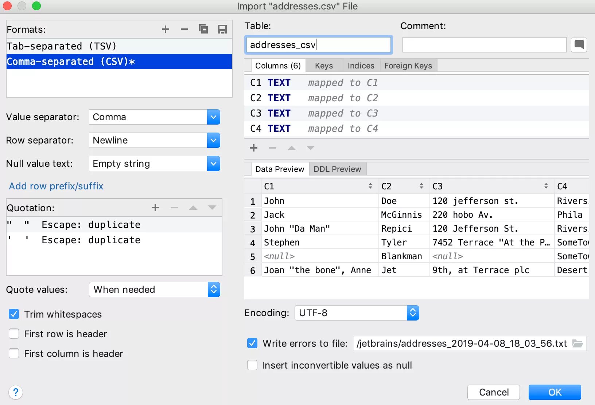This screenshot has width=595, height=405.
Task: Open the help question mark icon
Action: (16, 392)
